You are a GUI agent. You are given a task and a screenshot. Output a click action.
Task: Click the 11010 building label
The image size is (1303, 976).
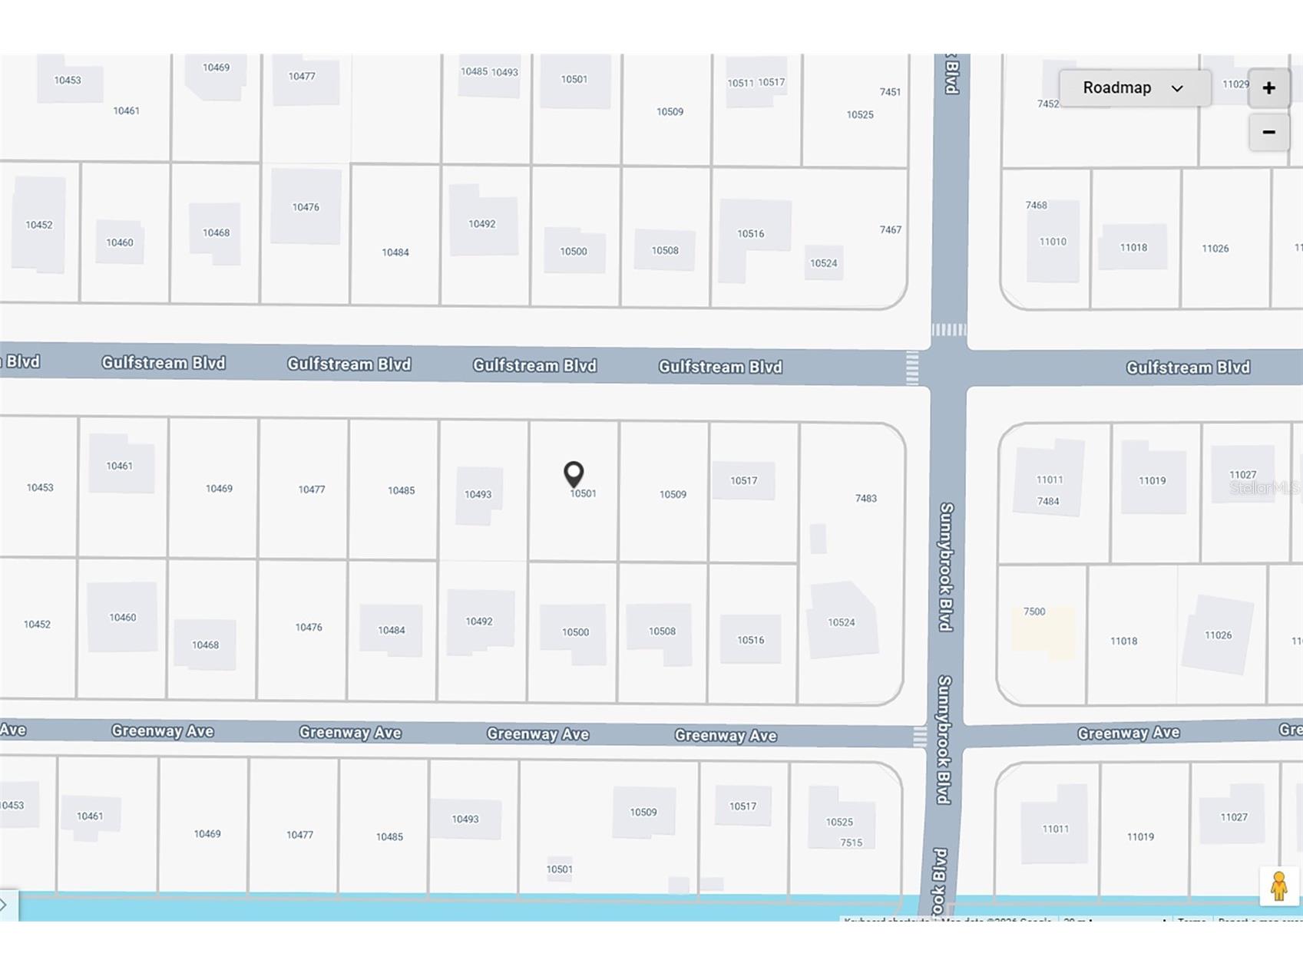1053,242
